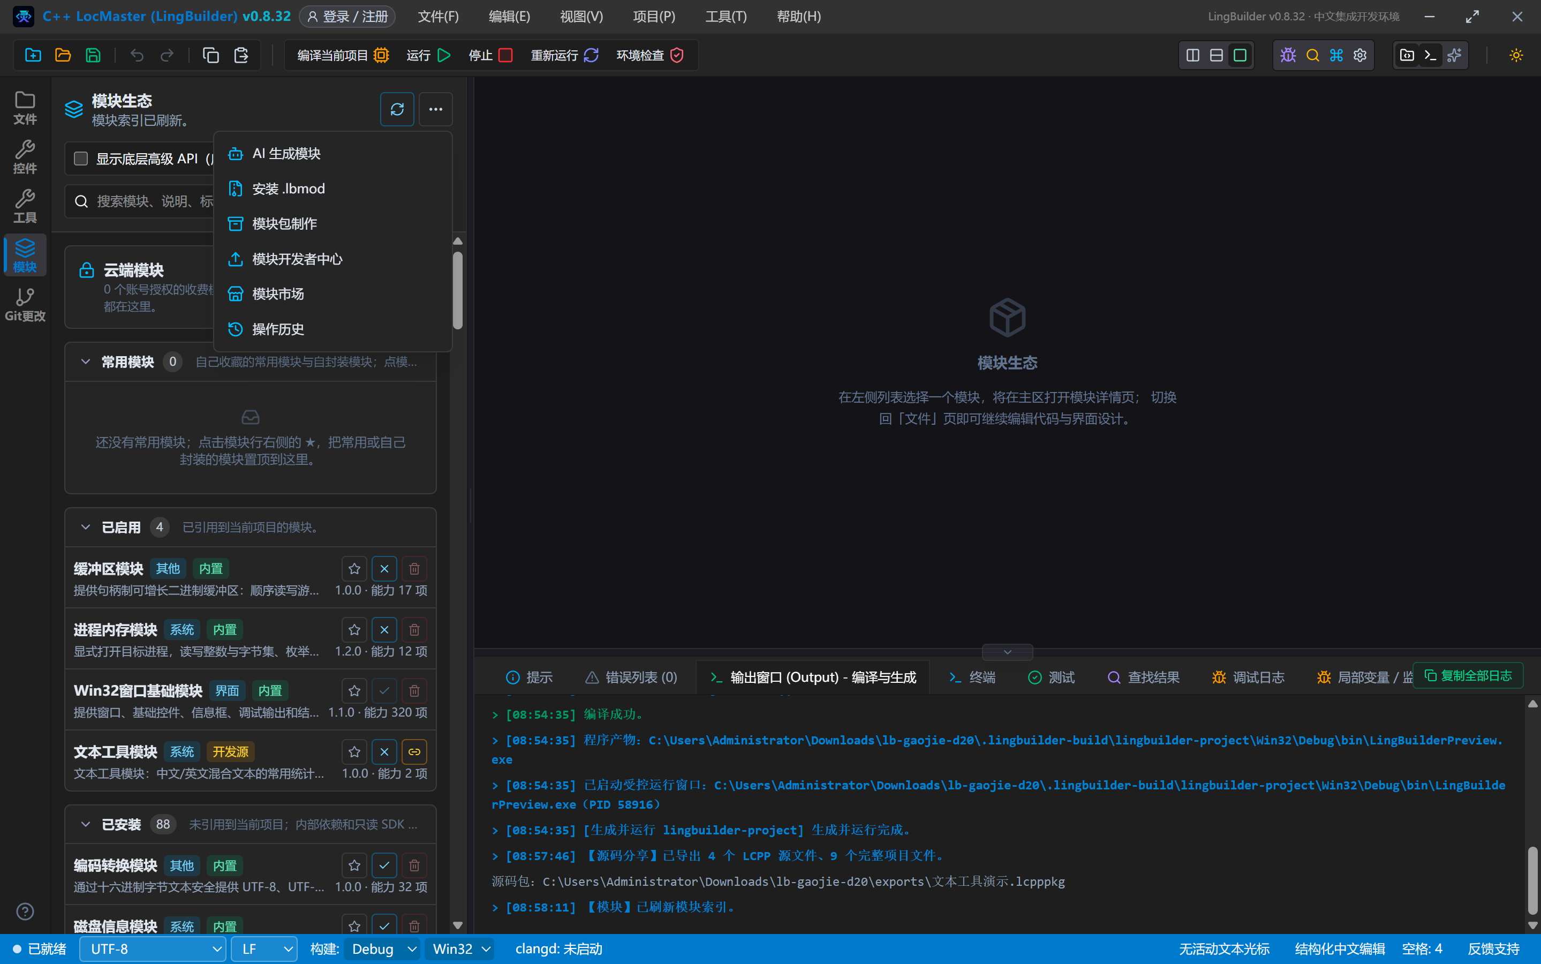Click the settings gear icon in top-right toolbar

coord(1360,56)
